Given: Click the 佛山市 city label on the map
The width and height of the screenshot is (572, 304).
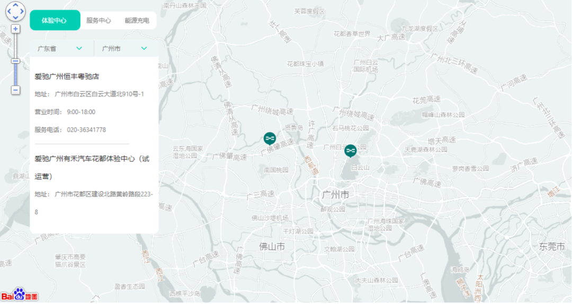Looking at the screenshot, I should 272,247.
